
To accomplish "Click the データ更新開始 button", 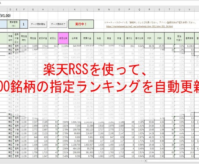I will pyautogui.click(x=38, y=24).
